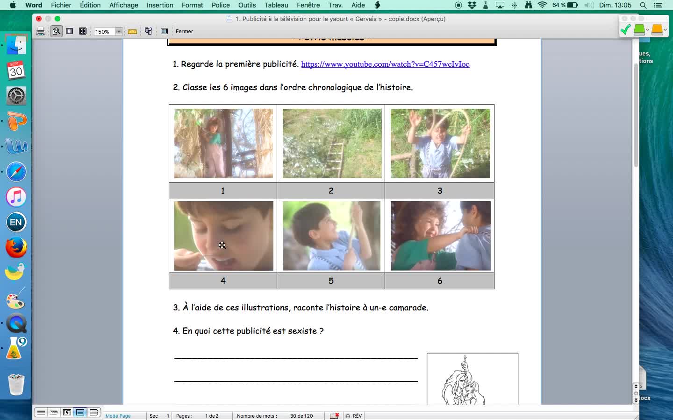
Task: Open the Tableau menu
Action: tap(276, 5)
